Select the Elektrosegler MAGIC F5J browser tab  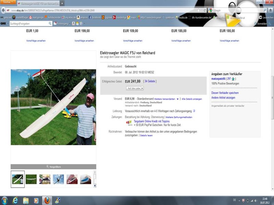pyautogui.click(x=38, y=3)
